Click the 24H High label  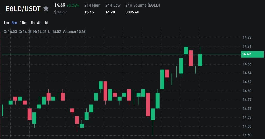pyautogui.click(x=92, y=6)
